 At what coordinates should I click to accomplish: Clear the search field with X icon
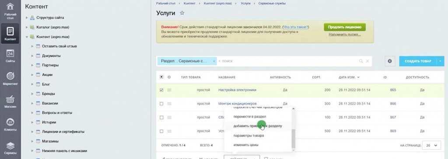click(x=367, y=61)
